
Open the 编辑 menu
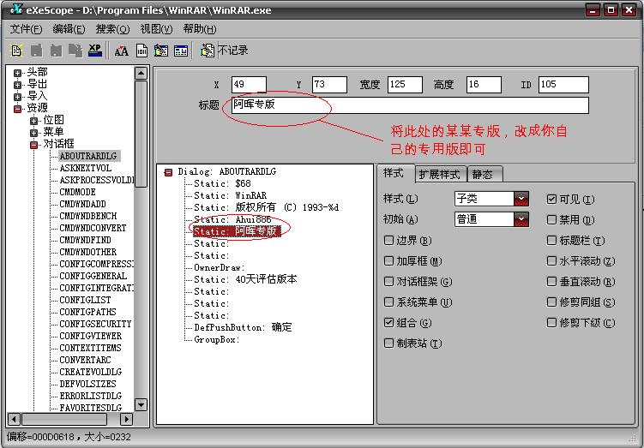tap(69, 29)
